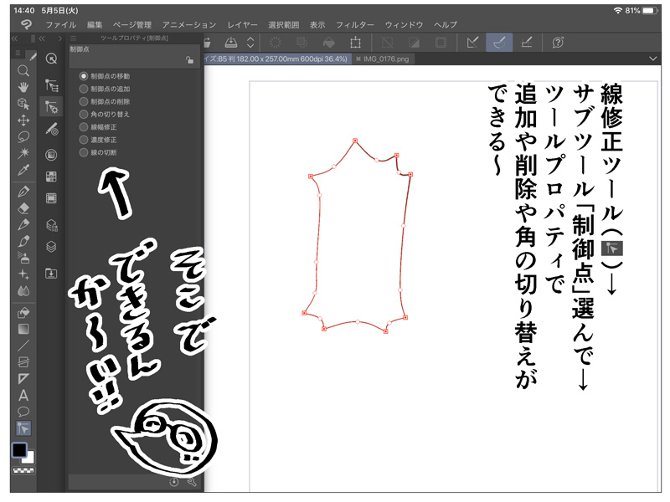Screen dimensions: 670x502
Task: Collapse the tool palette with double-left arrows
Action: click(14, 39)
